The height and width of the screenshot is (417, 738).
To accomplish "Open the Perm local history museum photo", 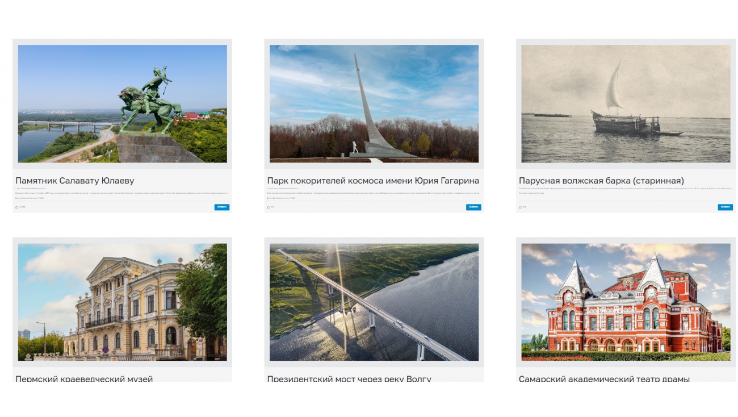I will [x=122, y=302].
